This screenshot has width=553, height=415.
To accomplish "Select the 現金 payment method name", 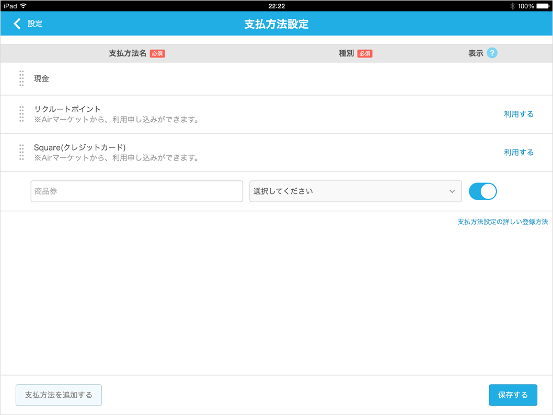I will coord(42,79).
